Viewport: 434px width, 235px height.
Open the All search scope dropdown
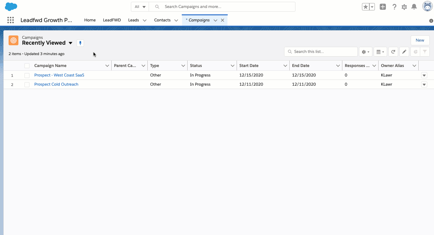pyautogui.click(x=140, y=7)
